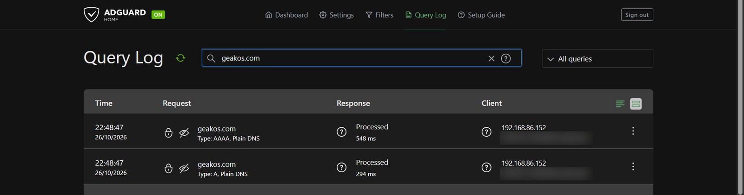Click the lock icon in the AAAA row

tap(169, 133)
